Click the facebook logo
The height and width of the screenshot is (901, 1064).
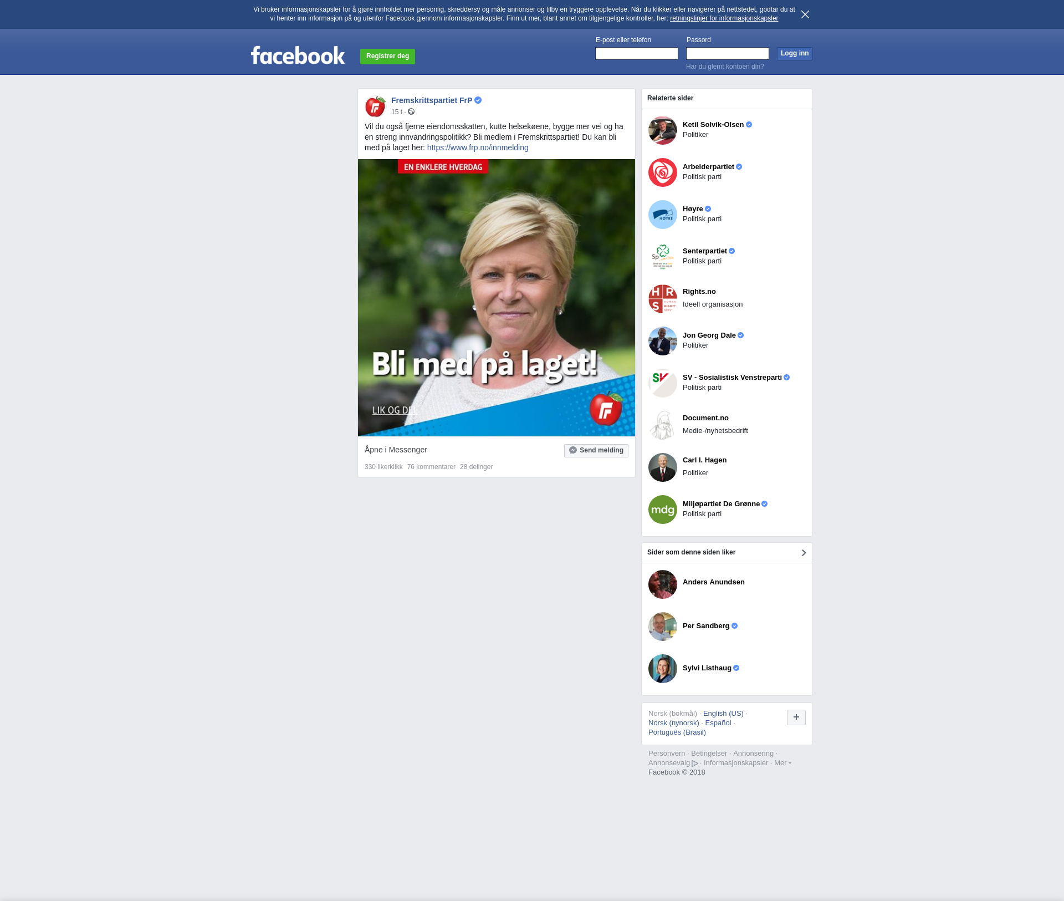(x=298, y=55)
